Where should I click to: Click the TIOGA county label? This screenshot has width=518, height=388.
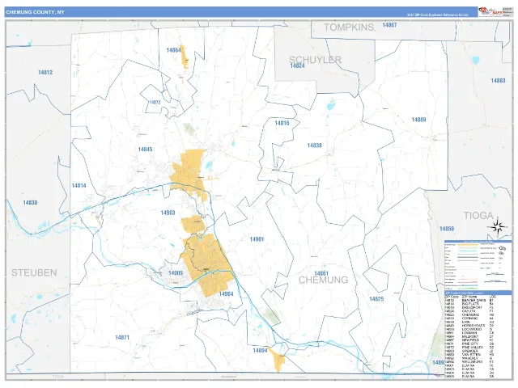[x=478, y=216]
